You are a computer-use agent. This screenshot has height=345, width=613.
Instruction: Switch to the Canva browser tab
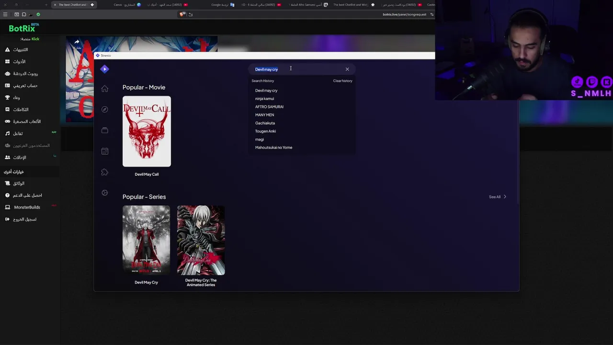pos(127,5)
